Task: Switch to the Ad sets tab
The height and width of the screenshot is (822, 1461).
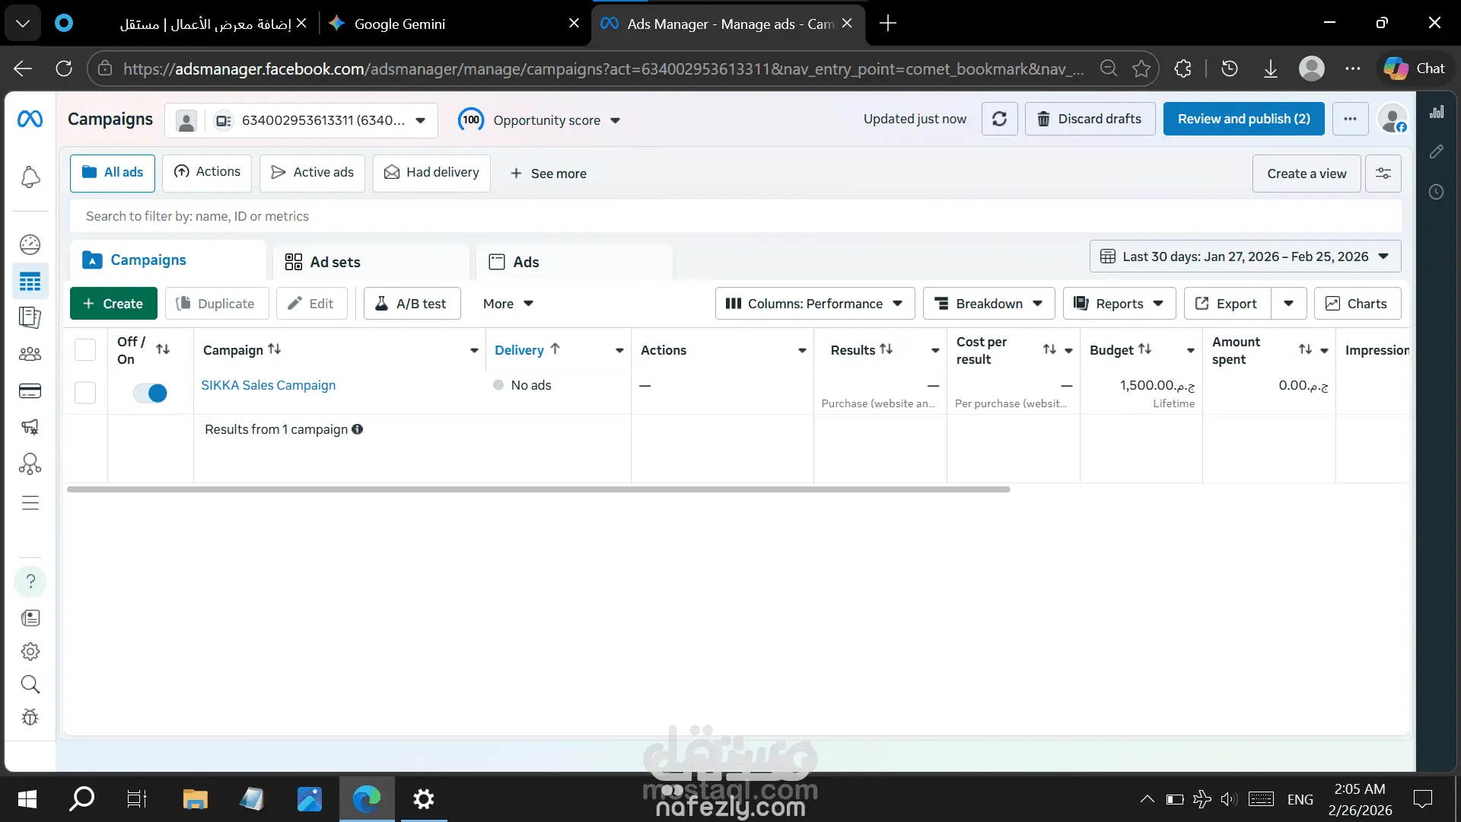Action: pos(335,262)
